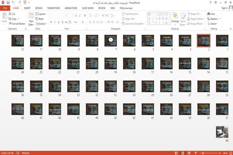Click the Redo icon in quick access toolbar
This screenshot has width=233, height=155.
(x=20, y=3)
